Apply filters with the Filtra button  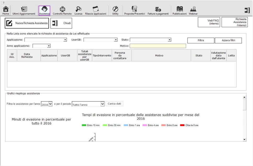tap(201, 41)
